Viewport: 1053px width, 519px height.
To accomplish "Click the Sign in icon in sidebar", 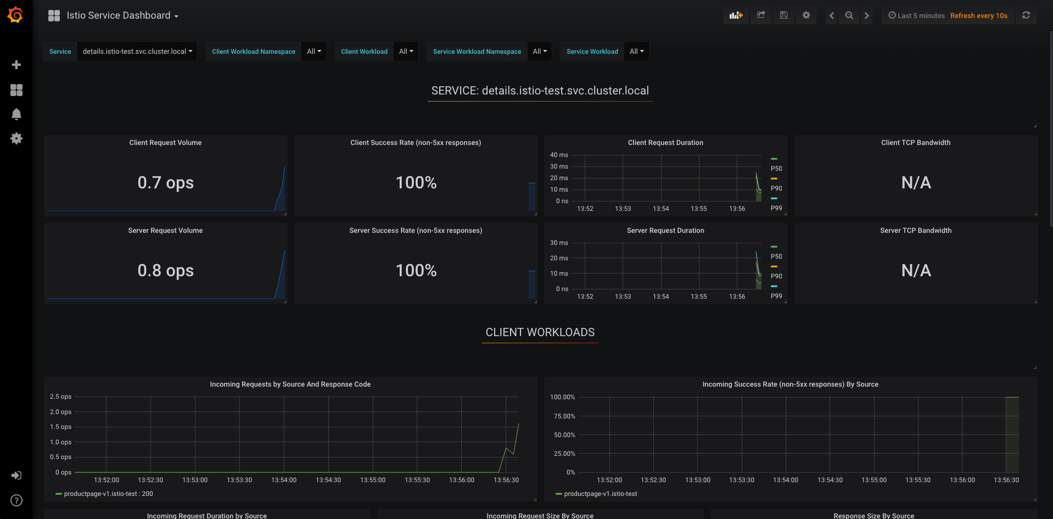I will 16,476.
